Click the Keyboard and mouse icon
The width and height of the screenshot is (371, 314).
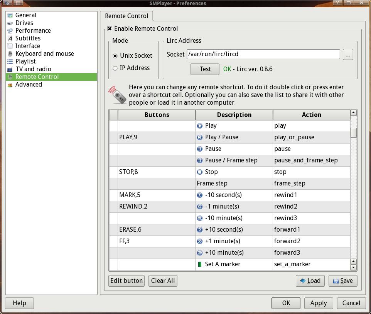click(x=10, y=54)
